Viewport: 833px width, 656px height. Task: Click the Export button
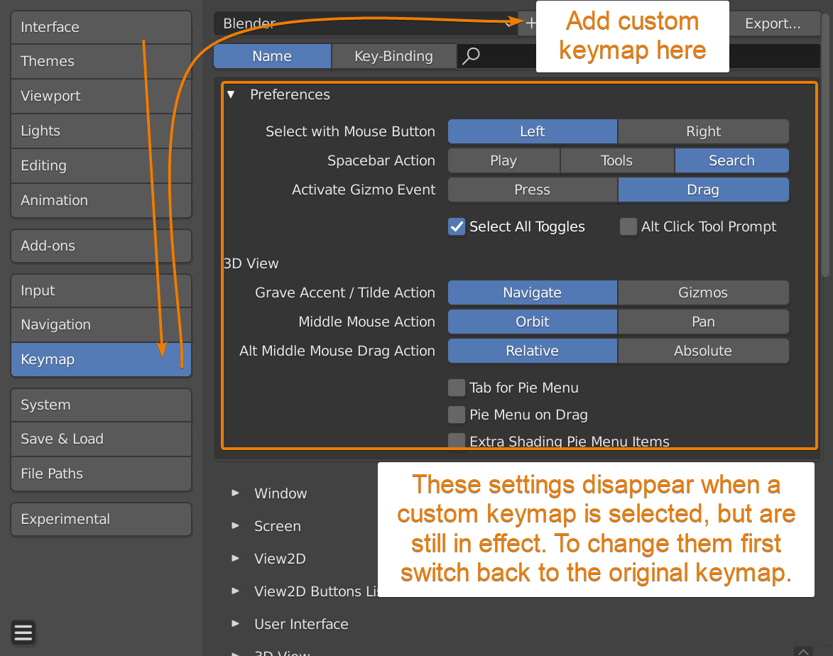[x=772, y=23]
